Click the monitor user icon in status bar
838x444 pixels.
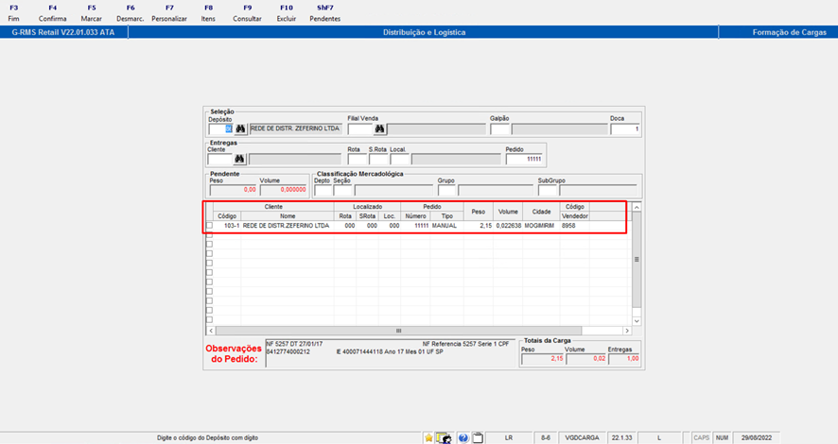pos(445,438)
